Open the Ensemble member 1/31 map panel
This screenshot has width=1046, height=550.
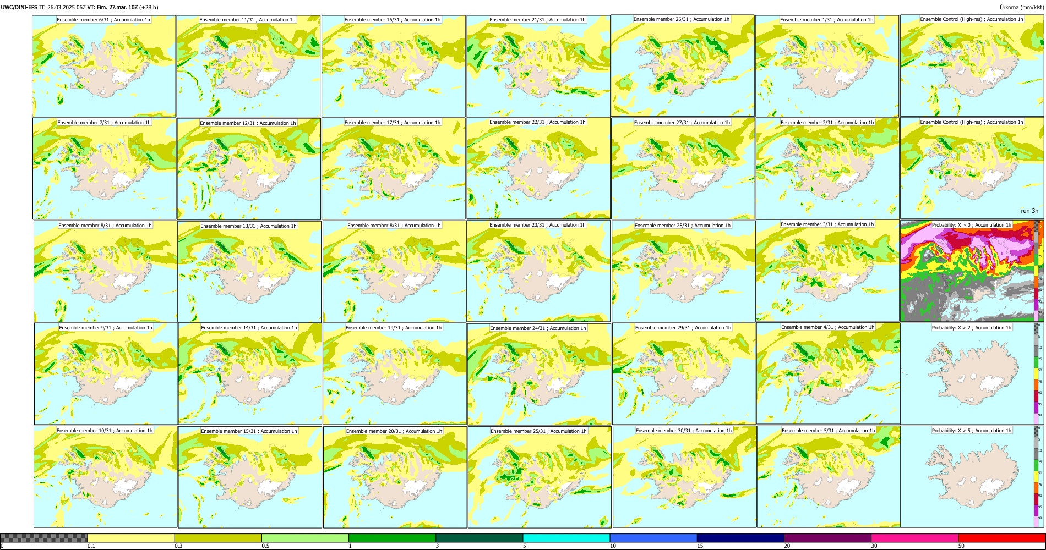coord(827,66)
